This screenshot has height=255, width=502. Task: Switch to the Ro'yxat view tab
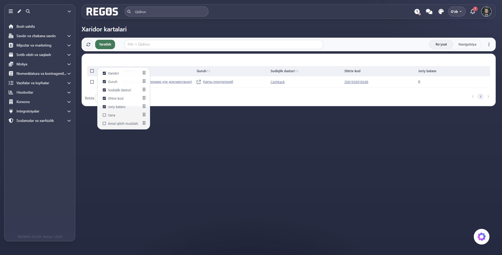pyautogui.click(x=441, y=44)
